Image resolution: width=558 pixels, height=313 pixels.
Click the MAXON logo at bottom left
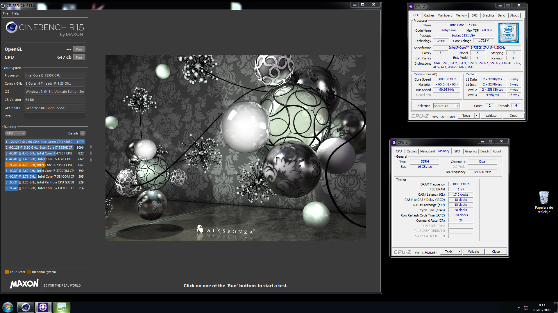[x=24, y=284]
